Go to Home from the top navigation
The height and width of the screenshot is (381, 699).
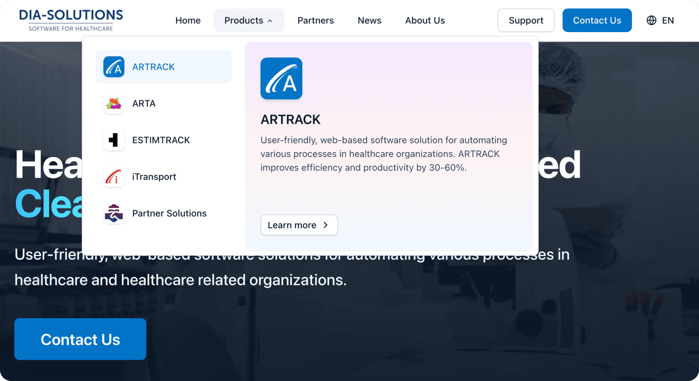click(188, 20)
